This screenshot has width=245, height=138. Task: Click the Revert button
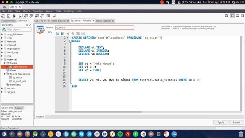237,122
